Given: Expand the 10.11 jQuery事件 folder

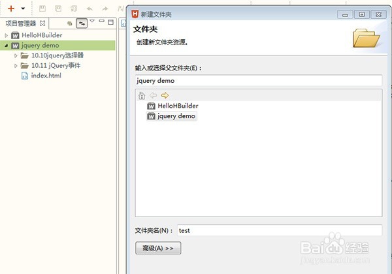Looking at the screenshot, I should pyautogui.click(x=16, y=66).
